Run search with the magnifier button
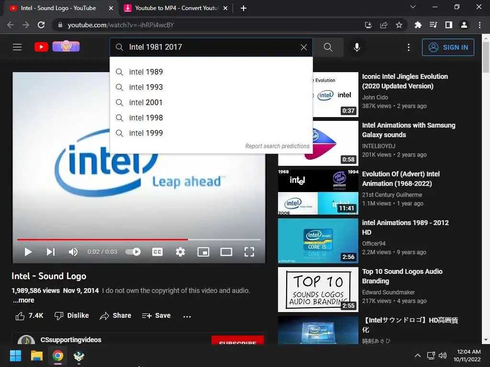This screenshot has width=490, height=367. tap(328, 47)
